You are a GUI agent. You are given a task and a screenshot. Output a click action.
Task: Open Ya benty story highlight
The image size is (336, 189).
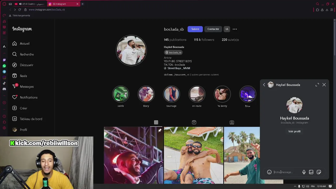(222, 94)
